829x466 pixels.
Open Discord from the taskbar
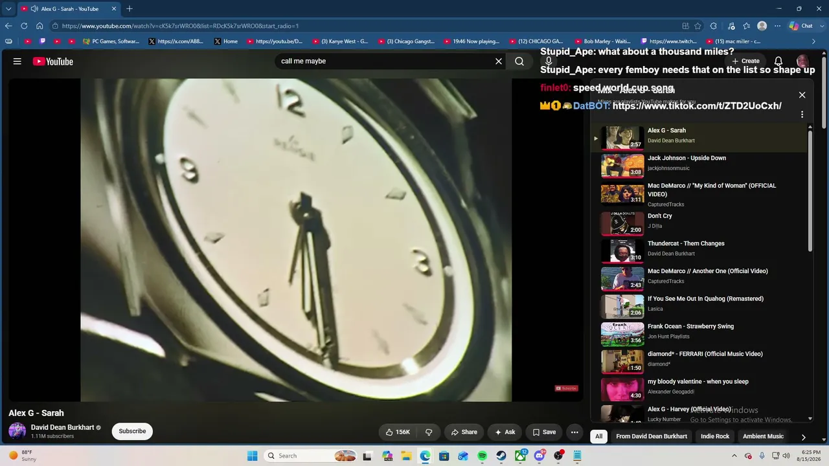pyautogui.click(x=539, y=456)
